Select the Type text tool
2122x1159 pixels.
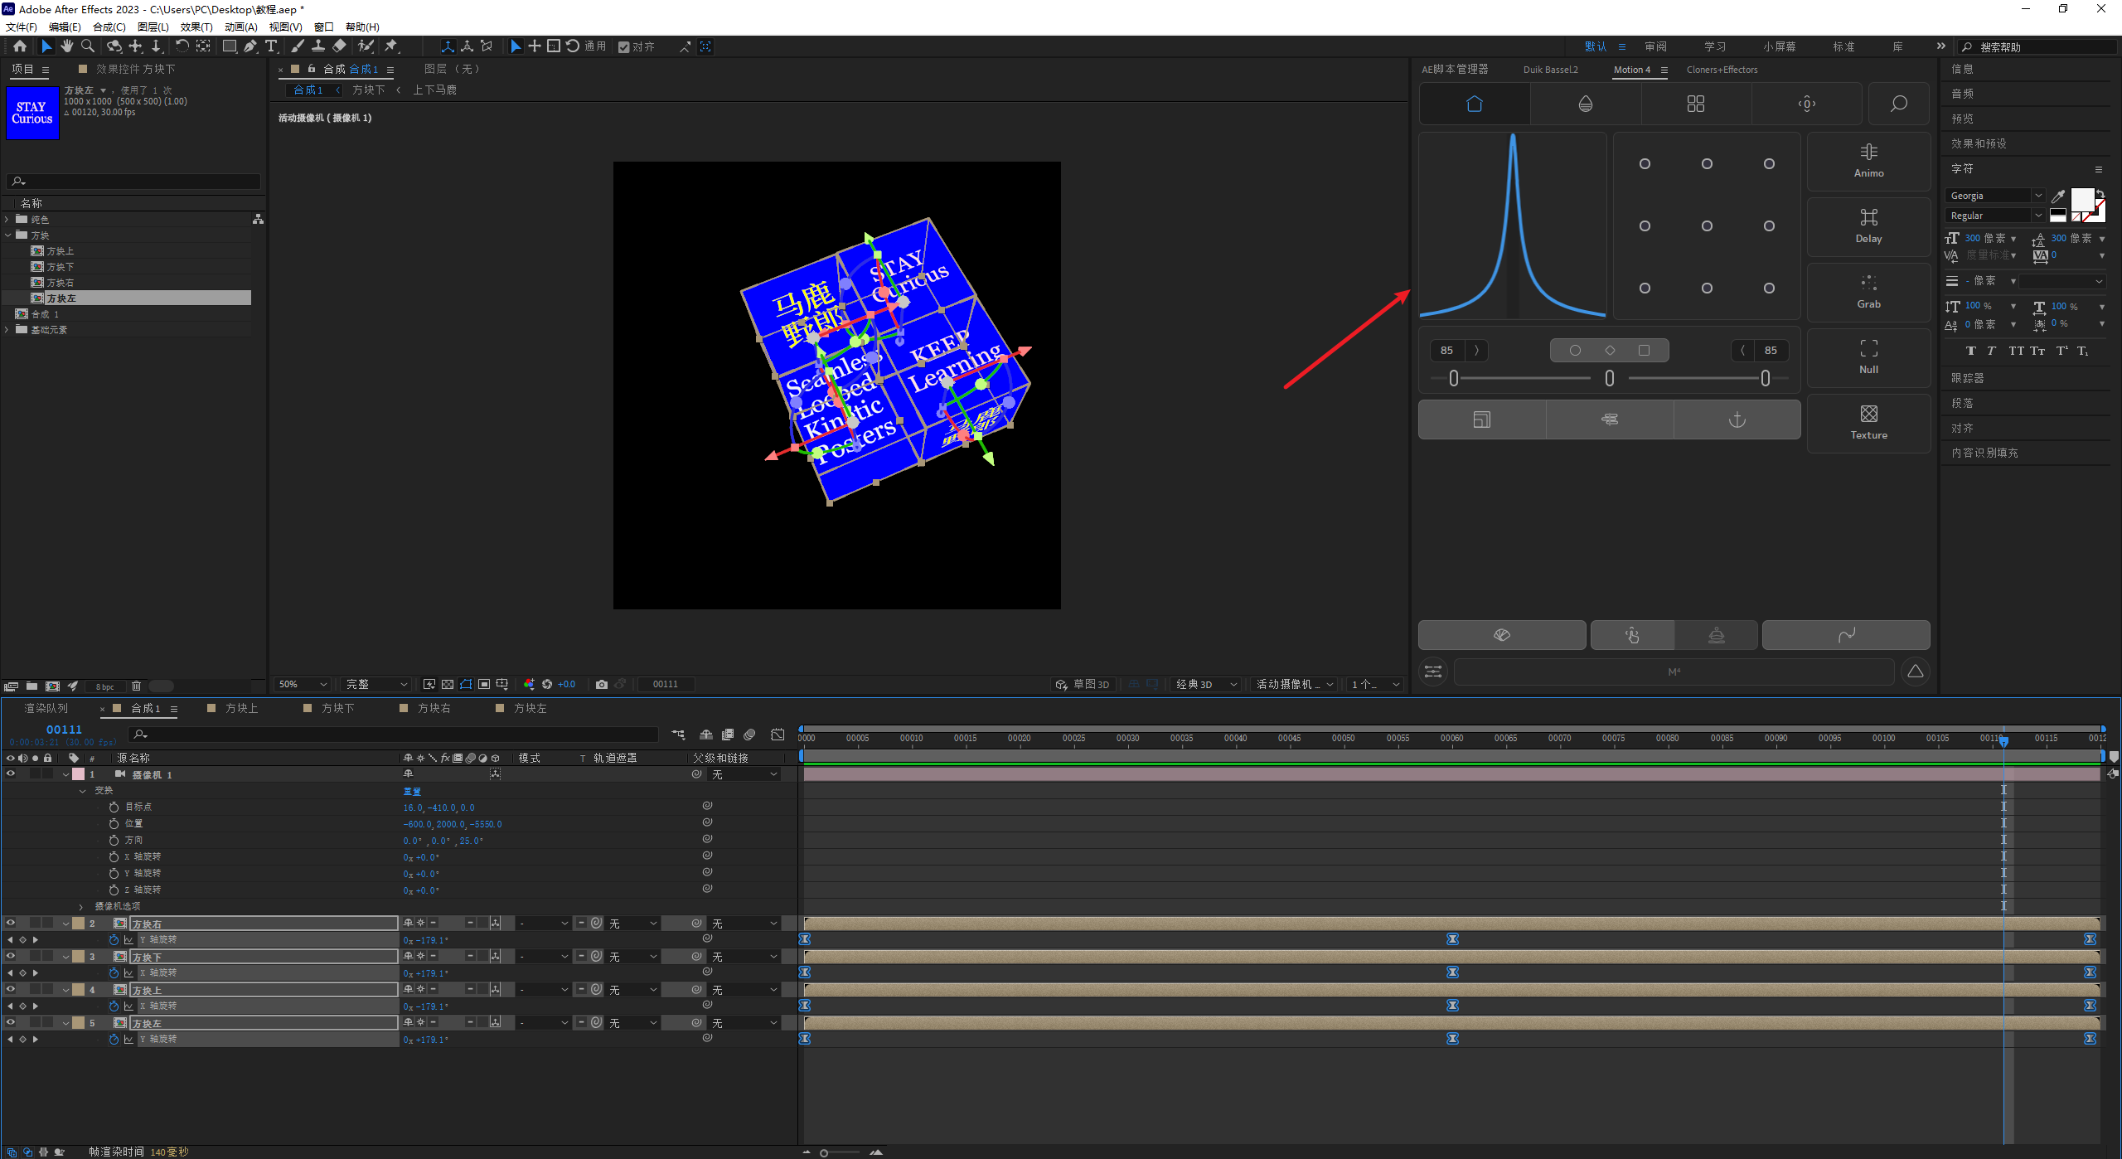271,46
